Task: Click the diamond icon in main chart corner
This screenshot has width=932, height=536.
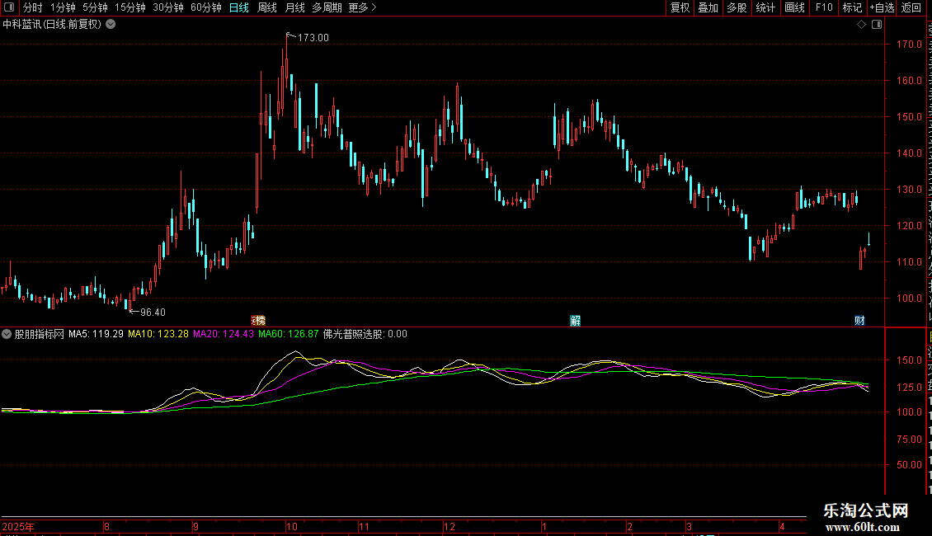Action: (x=861, y=25)
